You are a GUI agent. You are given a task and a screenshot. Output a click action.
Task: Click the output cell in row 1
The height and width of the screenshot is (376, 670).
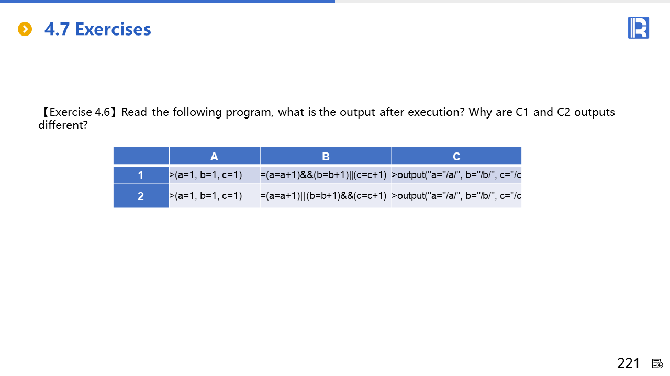tap(456, 175)
